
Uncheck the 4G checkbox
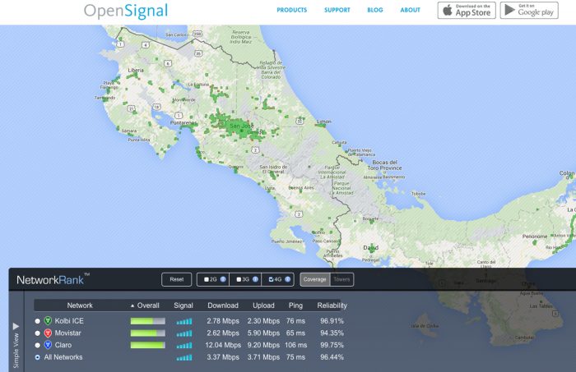point(271,279)
